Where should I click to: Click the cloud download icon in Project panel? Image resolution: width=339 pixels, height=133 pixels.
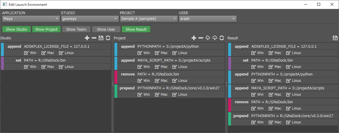(x=215, y=38)
